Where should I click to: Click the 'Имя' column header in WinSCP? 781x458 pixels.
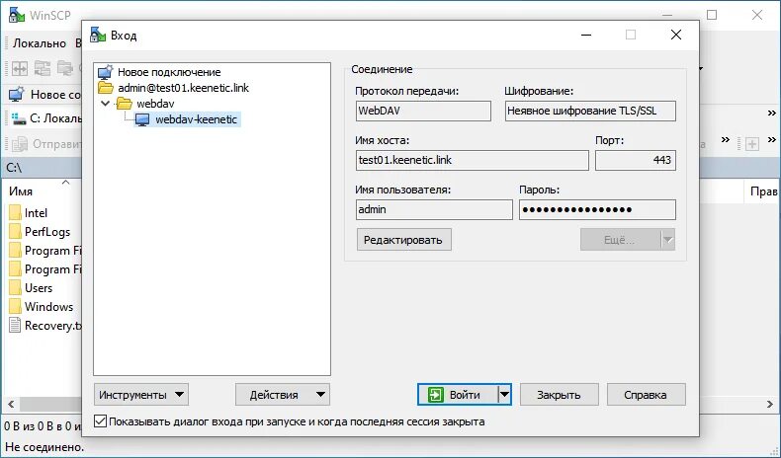21,191
